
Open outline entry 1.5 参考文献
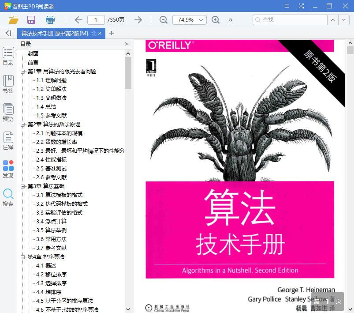click(x=52, y=115)
